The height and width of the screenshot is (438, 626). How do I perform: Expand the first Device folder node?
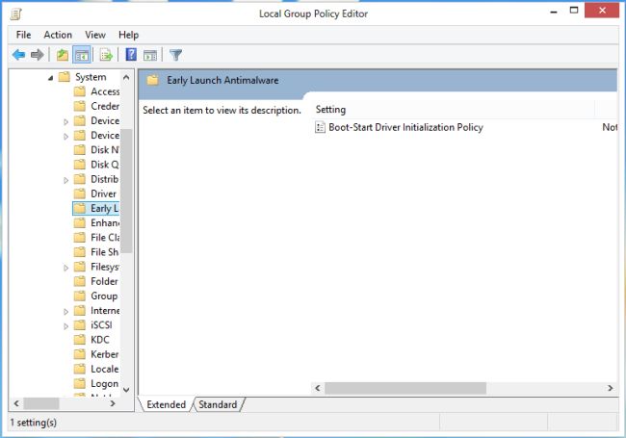65,121
